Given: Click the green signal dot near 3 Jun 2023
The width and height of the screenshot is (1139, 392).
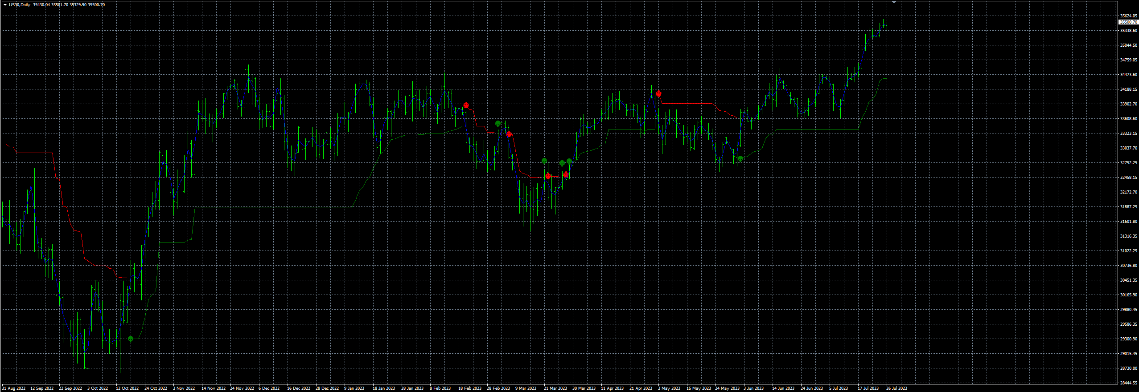Looking at the screenshot, I should point(740,159).
